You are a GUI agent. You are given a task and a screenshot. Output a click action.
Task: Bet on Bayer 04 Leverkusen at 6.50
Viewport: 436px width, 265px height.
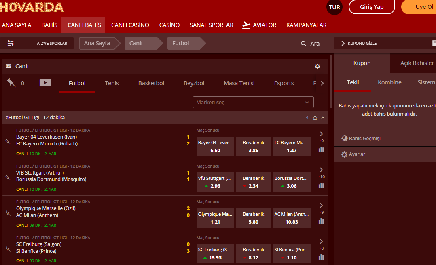215,146
